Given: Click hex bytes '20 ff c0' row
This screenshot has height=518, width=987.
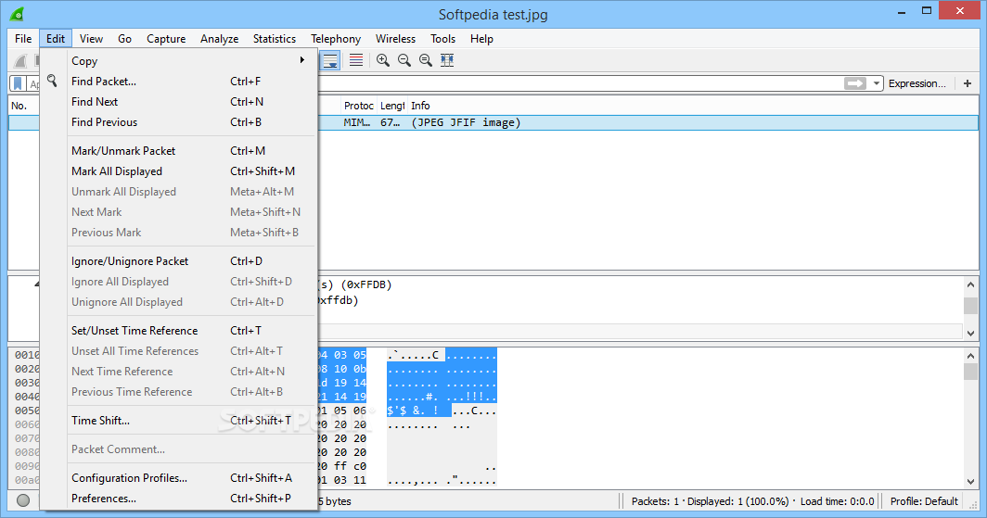Looking at the screenshot, I should (x=341, y=466).
